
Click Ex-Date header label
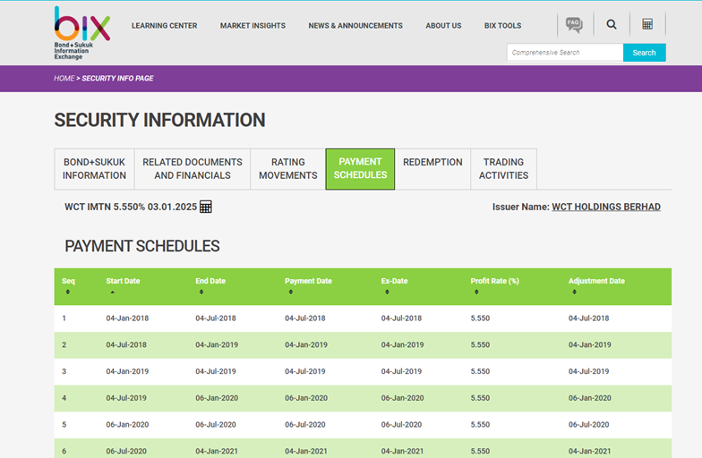click(x=394, y=281)
